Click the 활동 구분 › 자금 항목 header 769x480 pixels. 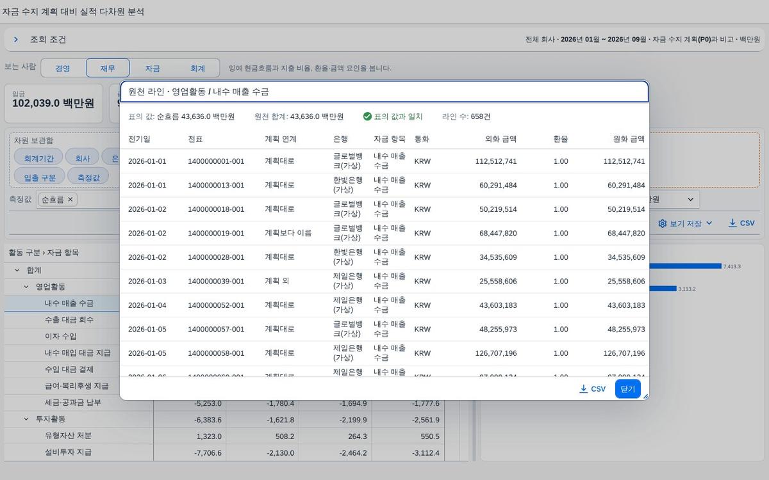click(x=44, y=253)
